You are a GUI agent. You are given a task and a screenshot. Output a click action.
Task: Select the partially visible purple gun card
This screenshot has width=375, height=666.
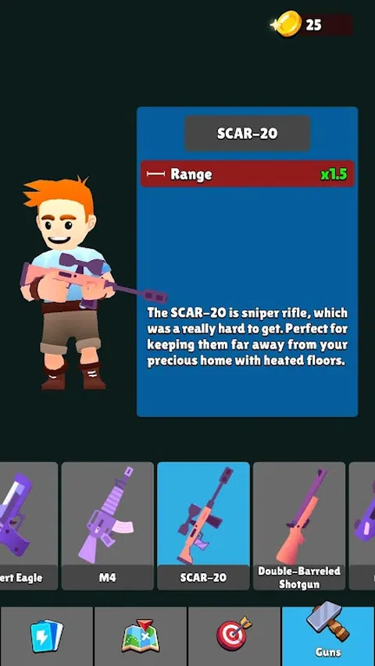click(362, 525)
